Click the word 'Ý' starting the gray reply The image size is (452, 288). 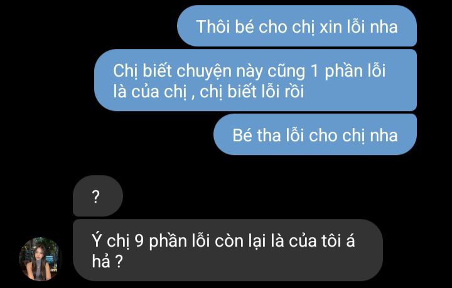coord(97,240)
